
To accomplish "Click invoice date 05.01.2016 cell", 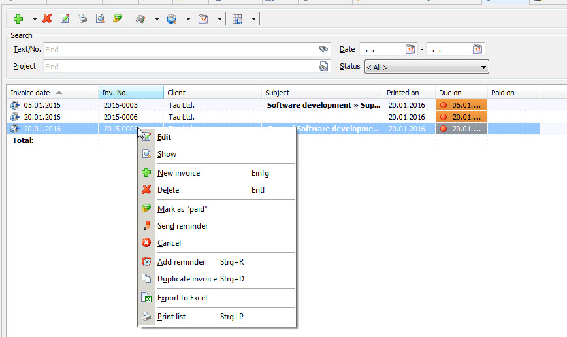I will 42,105.
